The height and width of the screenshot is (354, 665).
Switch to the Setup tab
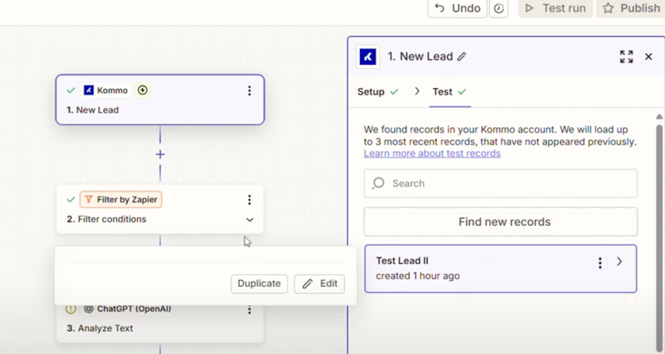(378, 92)
